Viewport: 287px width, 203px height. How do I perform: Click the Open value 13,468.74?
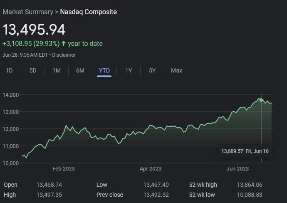click(49, 185)
